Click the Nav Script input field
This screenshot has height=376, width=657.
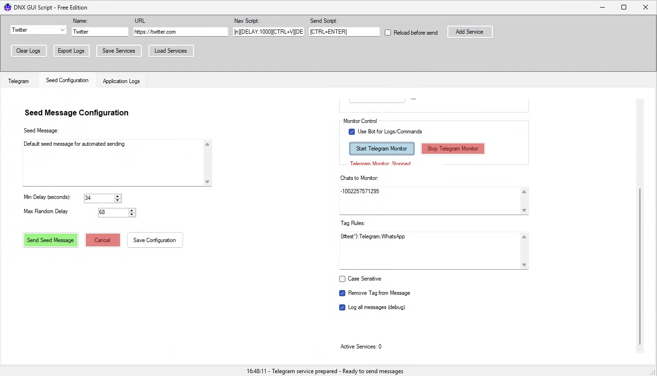pyautogui.click(x=268, y=32)
